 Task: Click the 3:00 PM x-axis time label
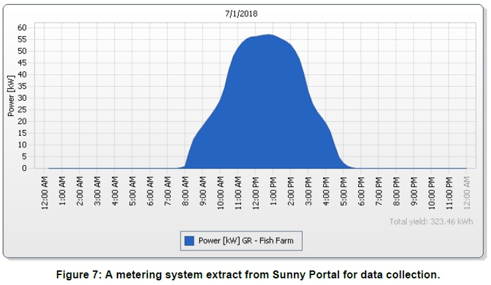click(x=309, y=192)
